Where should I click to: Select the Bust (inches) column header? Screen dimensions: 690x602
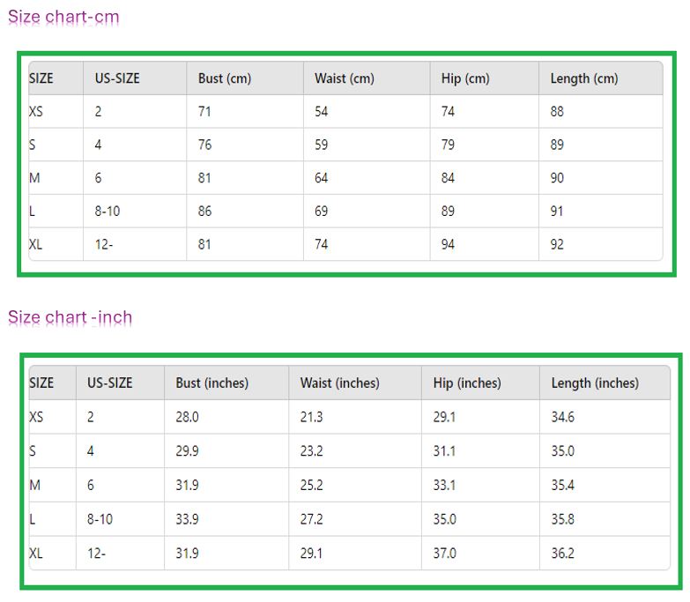[212, 383]
